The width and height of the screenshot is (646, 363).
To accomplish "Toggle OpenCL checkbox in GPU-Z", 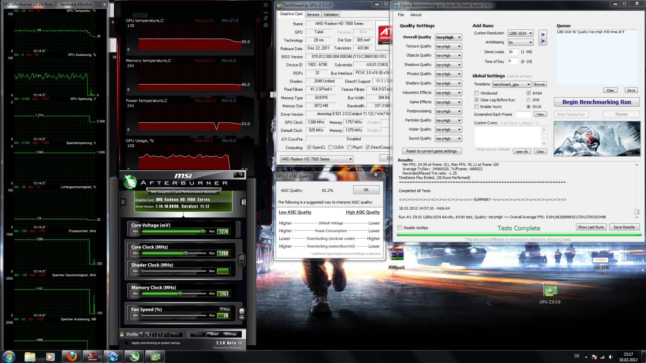I will pyautogui.click(x=309, y=147).
